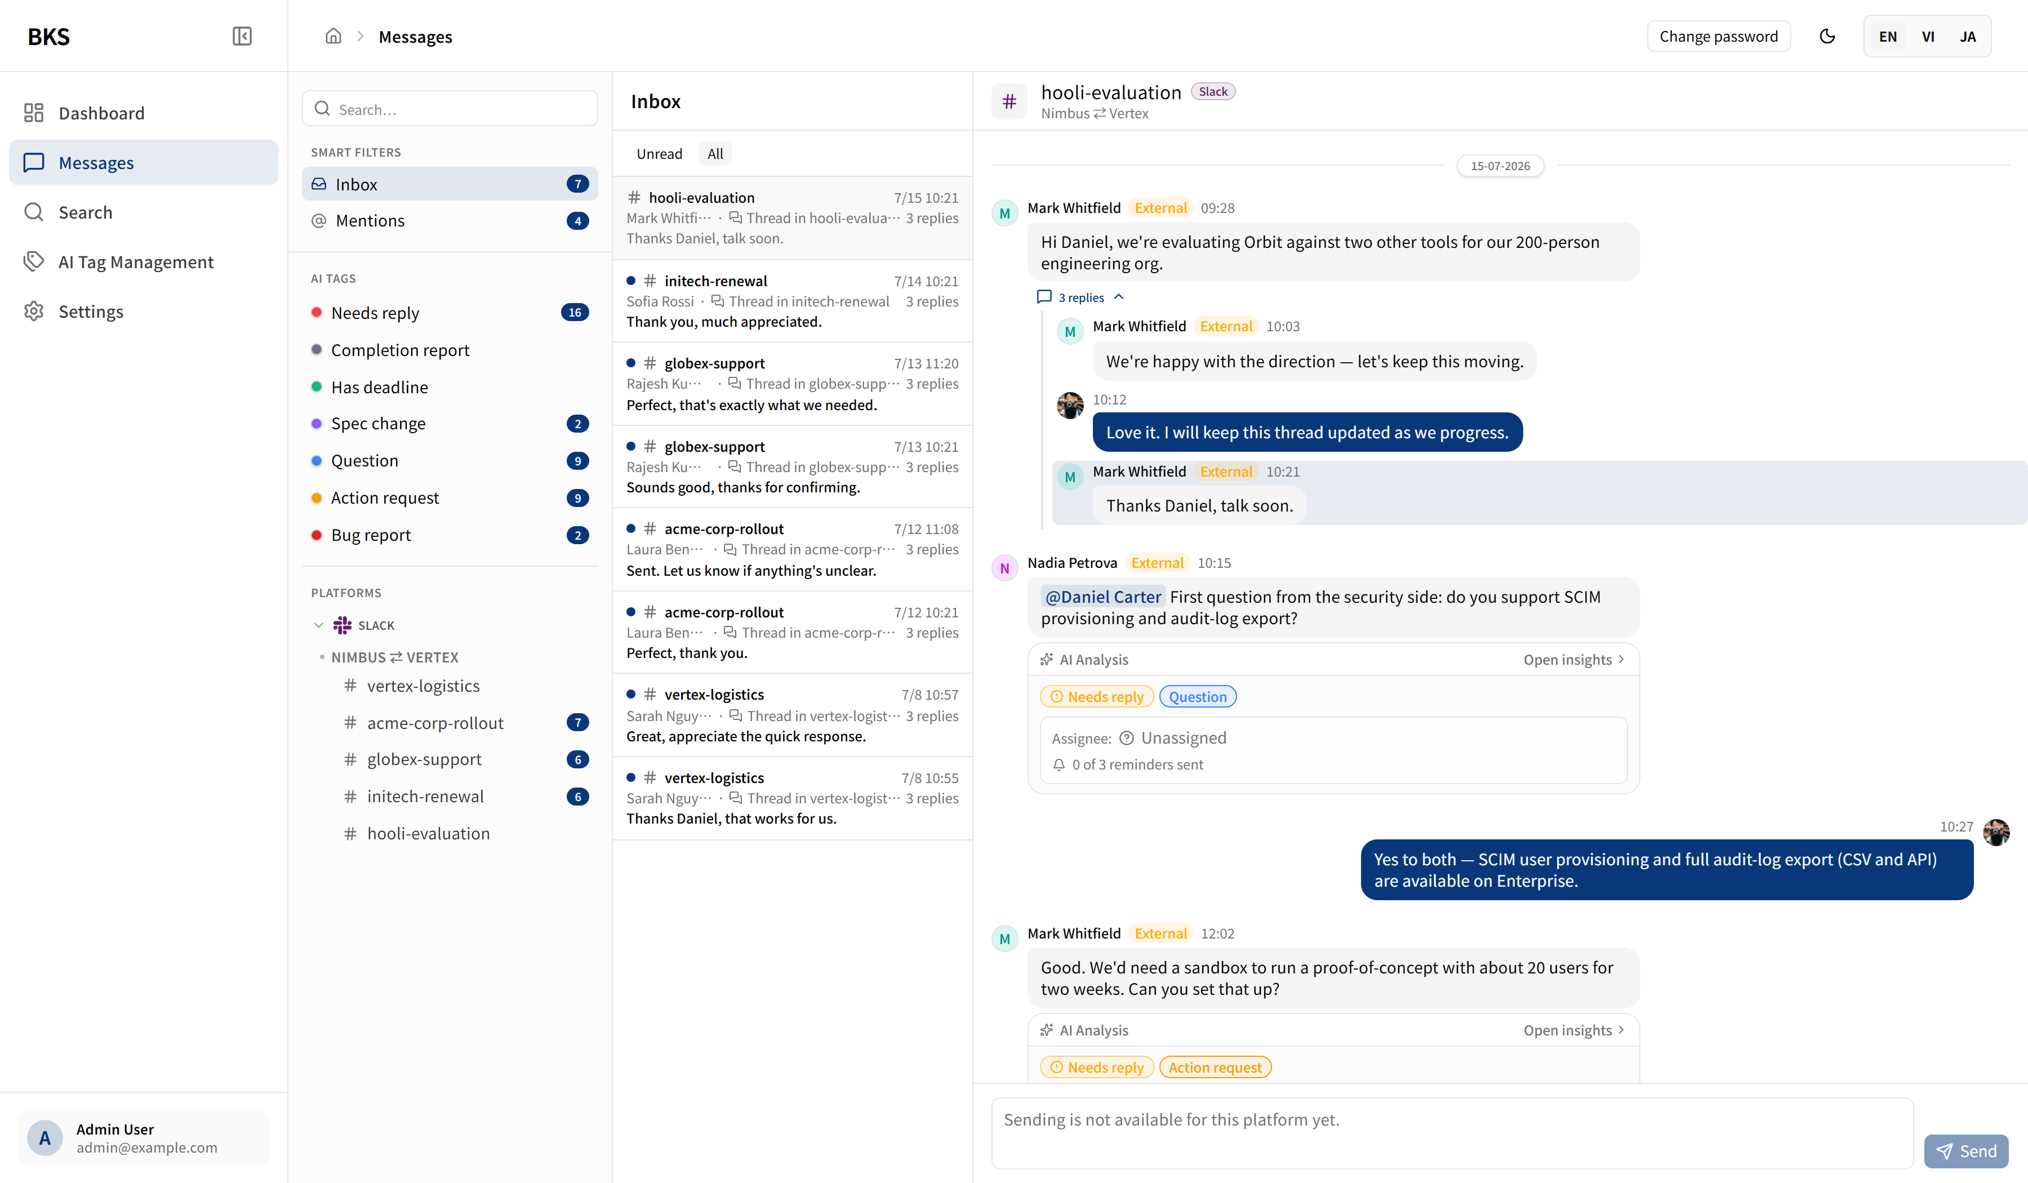
Task: Select the Inbox smart filter
Action: [x=450, y=184]
